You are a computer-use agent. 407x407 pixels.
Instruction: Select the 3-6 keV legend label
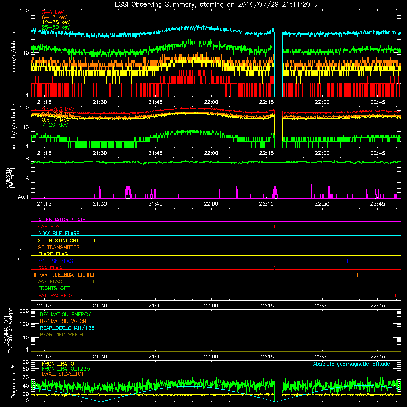coord(53,12)
